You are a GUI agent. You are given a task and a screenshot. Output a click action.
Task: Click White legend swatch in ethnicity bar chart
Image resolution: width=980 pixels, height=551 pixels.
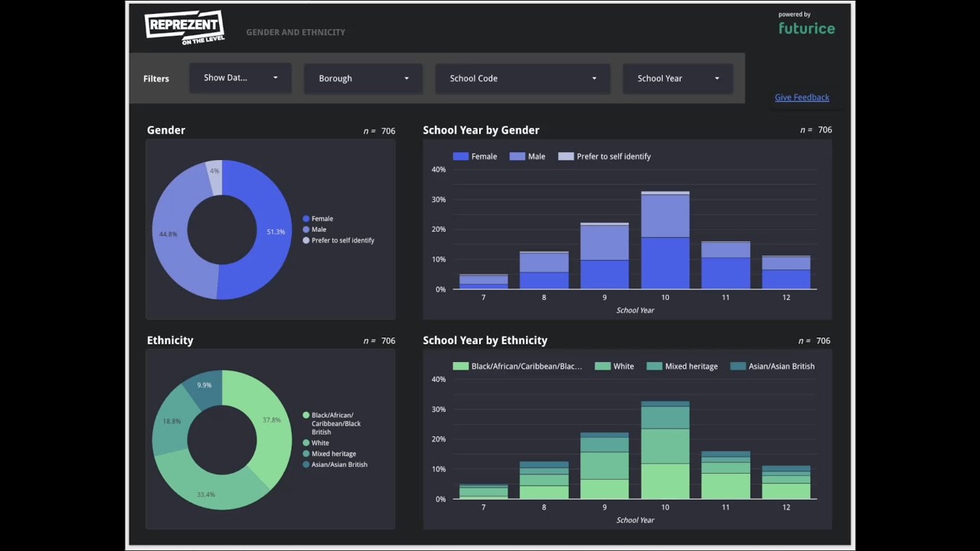[x=603, y=367]
